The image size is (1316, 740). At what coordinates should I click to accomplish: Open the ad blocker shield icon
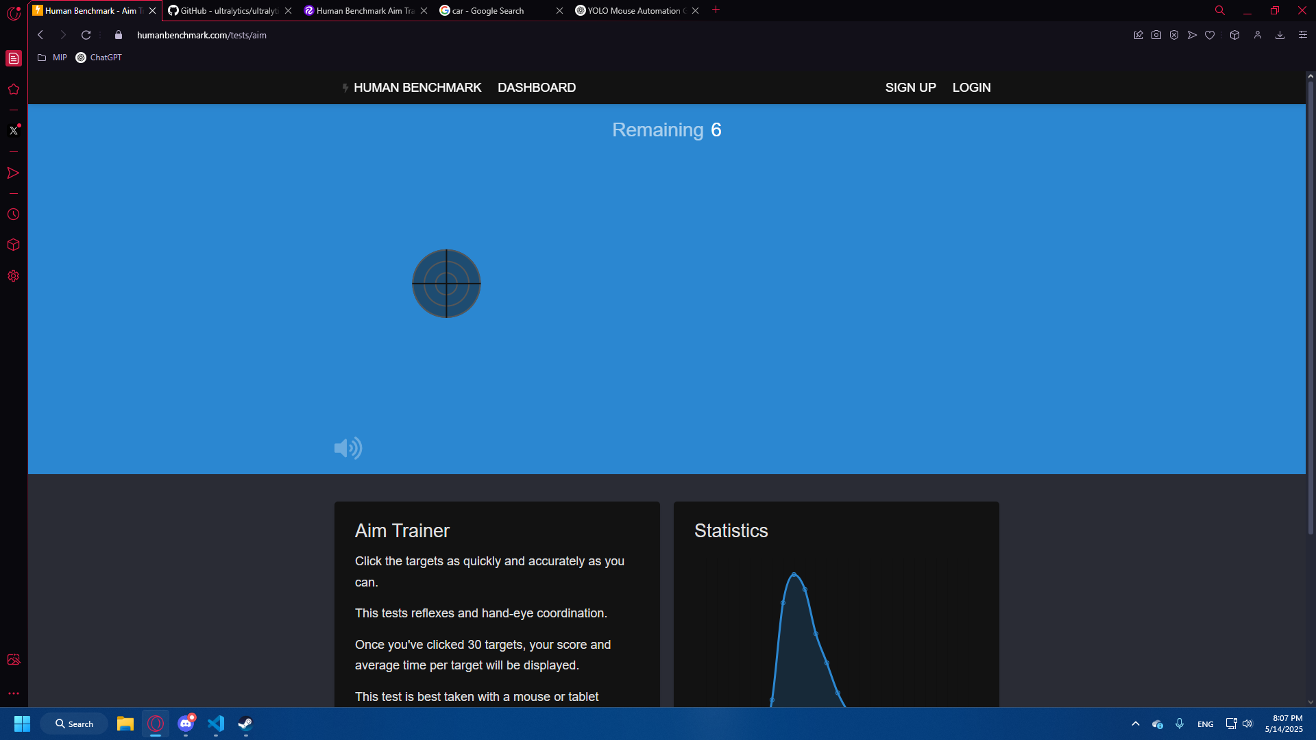pos(1174,35)
